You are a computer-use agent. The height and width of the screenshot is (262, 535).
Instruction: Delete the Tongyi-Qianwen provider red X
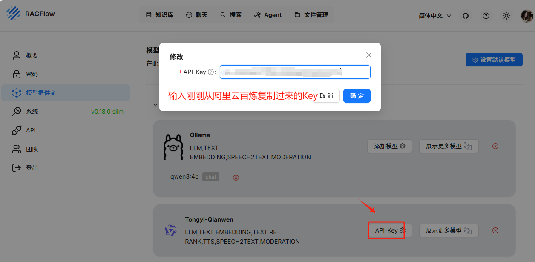[495, 230]
